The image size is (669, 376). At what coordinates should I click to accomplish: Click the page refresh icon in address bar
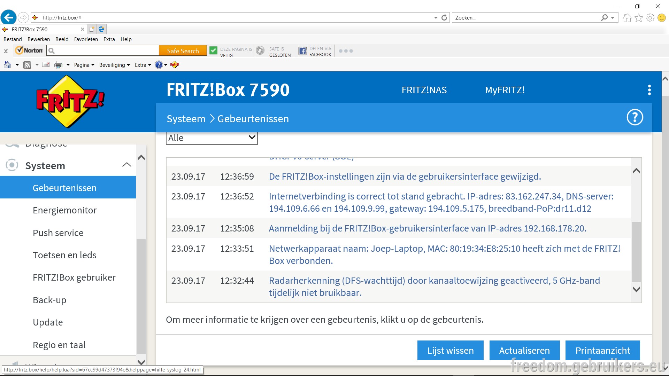444,17
